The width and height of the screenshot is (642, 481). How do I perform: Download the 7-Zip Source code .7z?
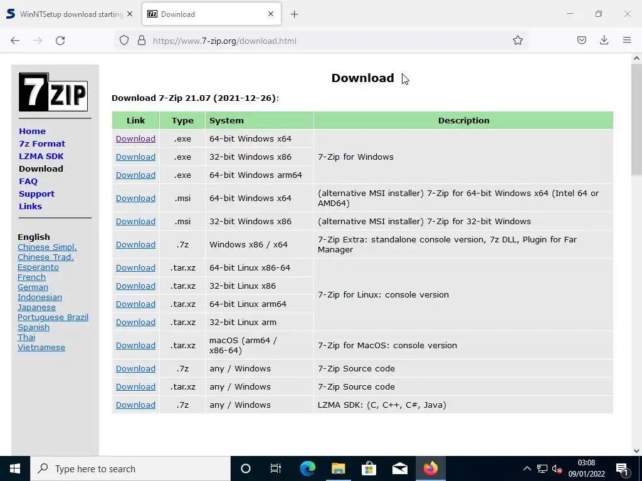pyautogui.click(x=135, y=368)
